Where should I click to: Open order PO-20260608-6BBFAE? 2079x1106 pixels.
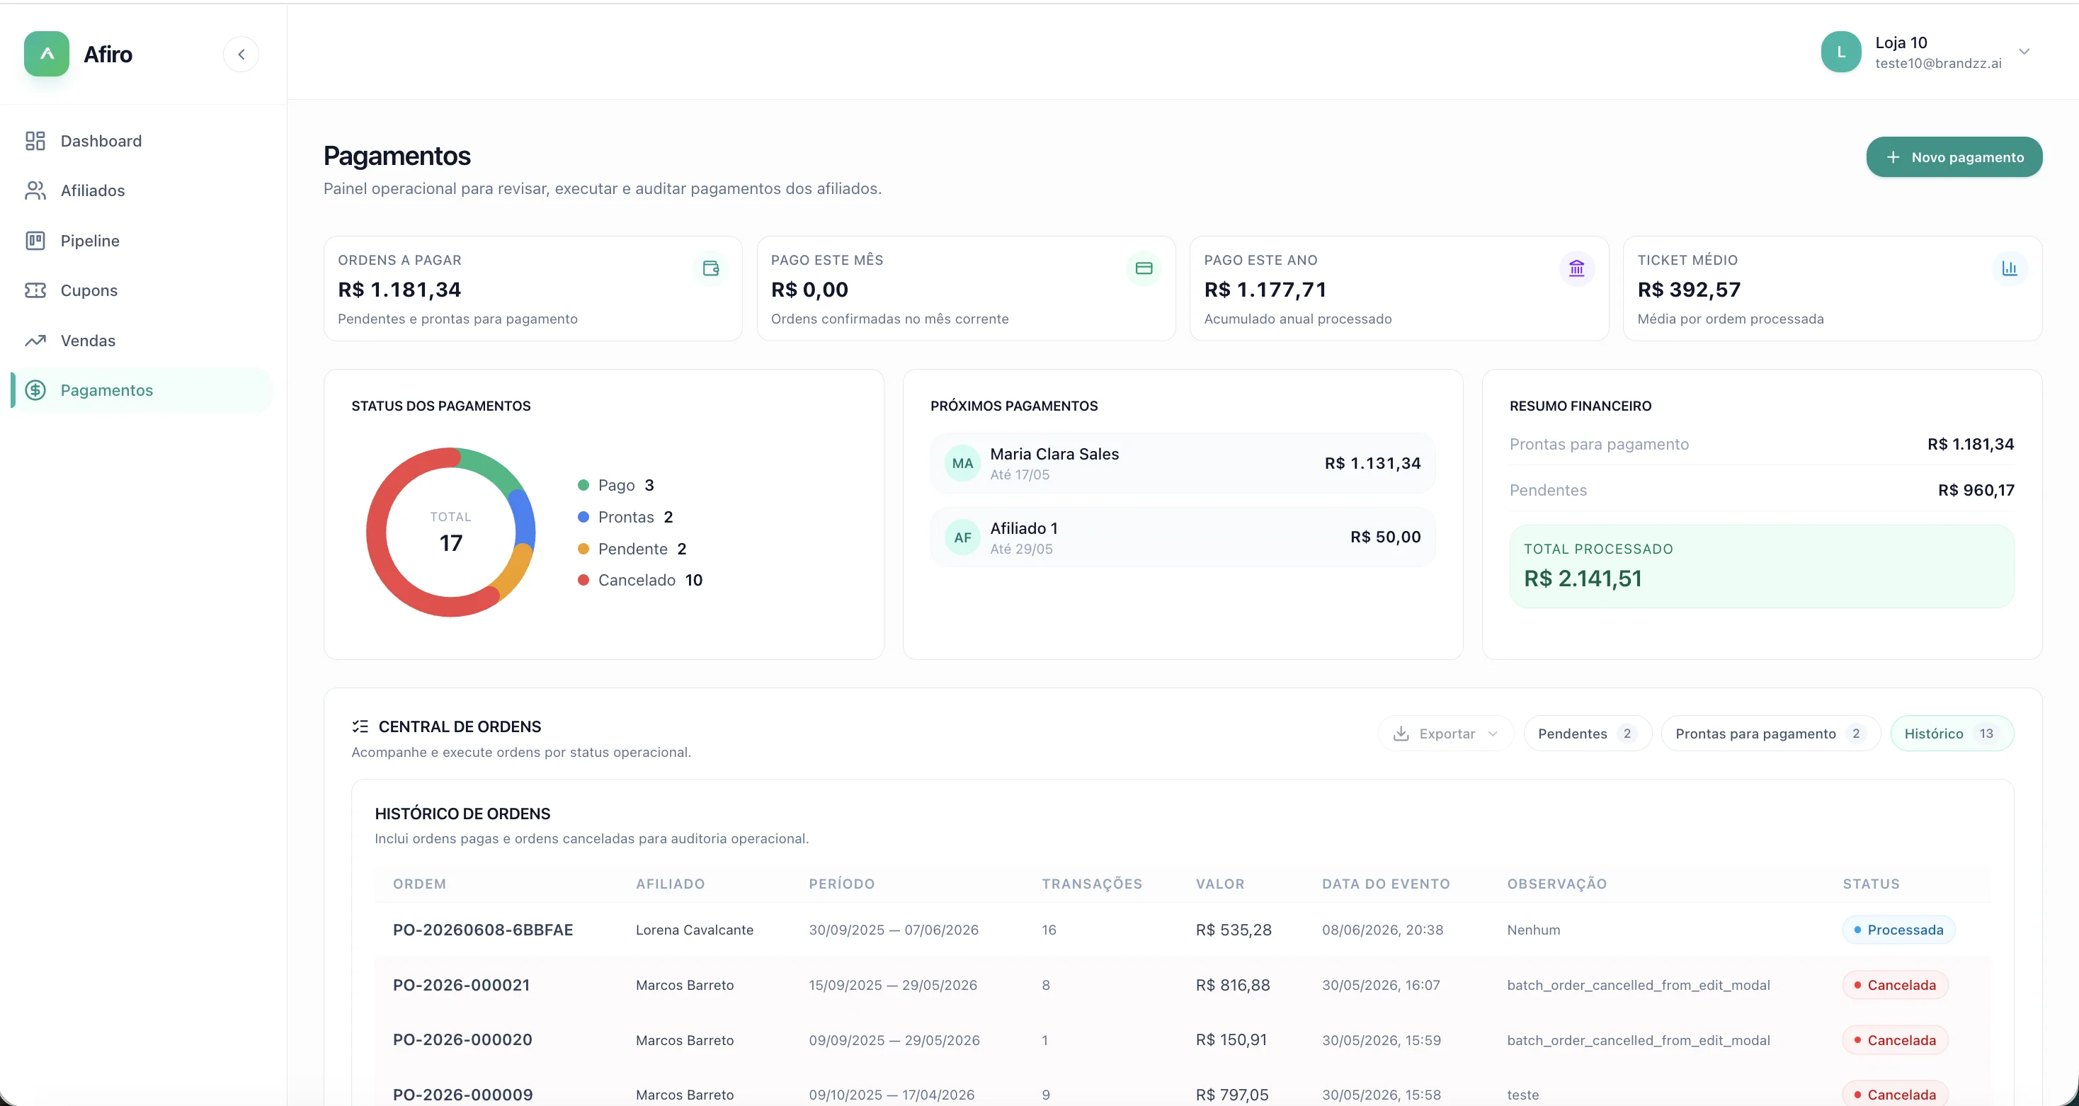(x=483, y=929)
